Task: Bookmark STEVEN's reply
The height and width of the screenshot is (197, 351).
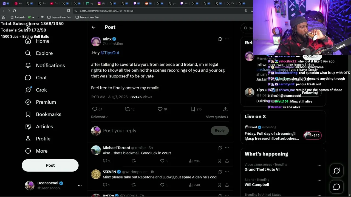Action: tap(219, 185)
